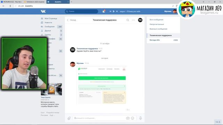Image resolution: width=223 pixels, height=125 pixels.
Task: Click the current track title in the header
Action: click(130, 11)
